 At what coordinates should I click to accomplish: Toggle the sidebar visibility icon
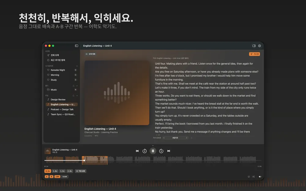point(76,46)
